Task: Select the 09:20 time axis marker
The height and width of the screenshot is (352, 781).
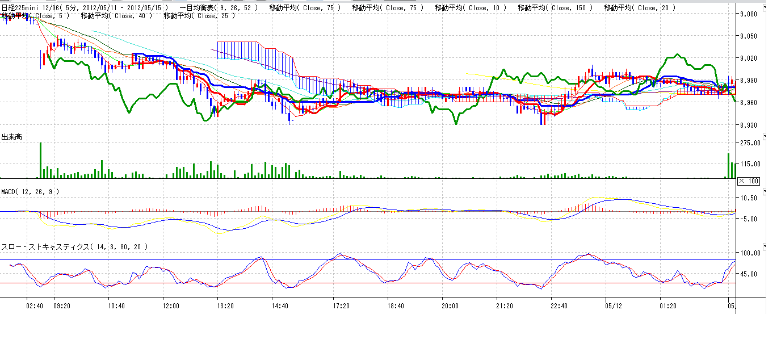Action: pos(62,306)
